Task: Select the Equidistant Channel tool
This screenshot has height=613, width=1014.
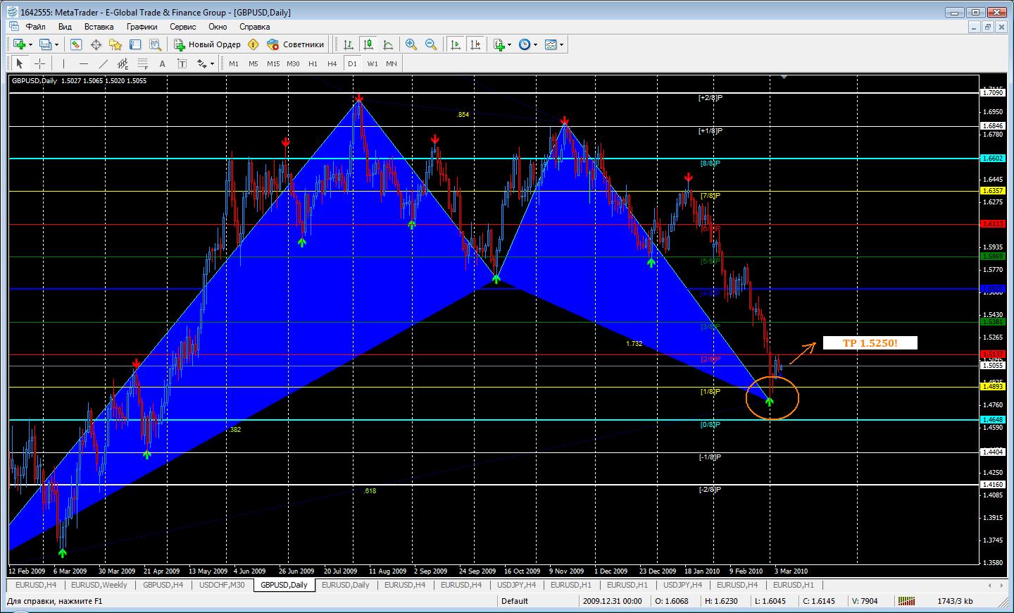Action: coord(123,63)
